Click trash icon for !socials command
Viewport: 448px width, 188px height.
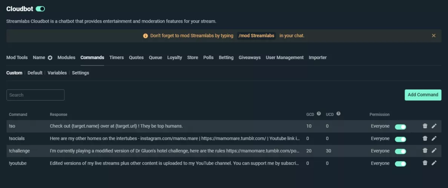(425, 139)
